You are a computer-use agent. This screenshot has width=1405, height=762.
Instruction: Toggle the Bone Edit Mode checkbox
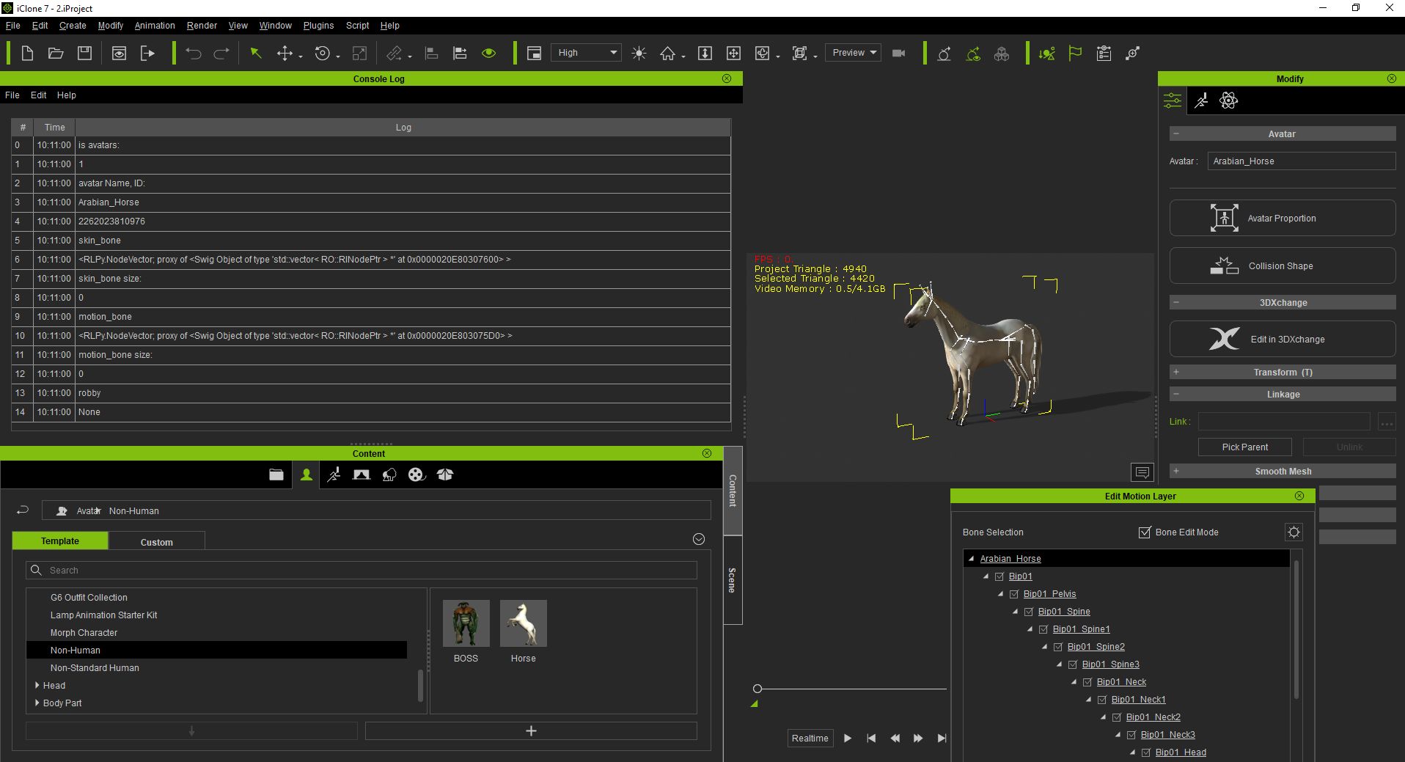(1145, 532)
